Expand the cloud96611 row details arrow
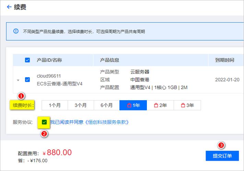Viewport: 244px width, 171px height. click(18, 80)
